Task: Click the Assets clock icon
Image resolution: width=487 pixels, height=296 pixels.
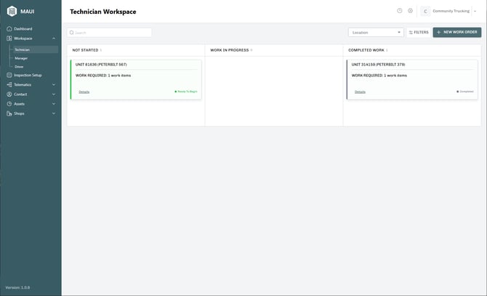Action: point(9,104)
